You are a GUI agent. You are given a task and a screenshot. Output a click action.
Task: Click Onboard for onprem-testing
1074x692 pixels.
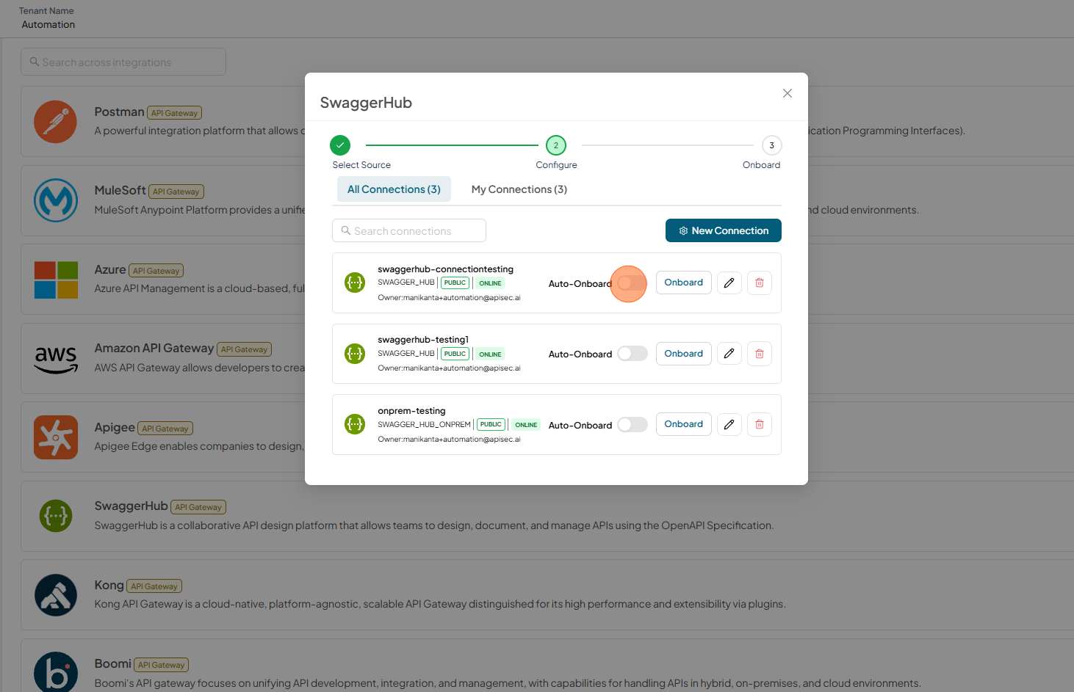[683, 424]
